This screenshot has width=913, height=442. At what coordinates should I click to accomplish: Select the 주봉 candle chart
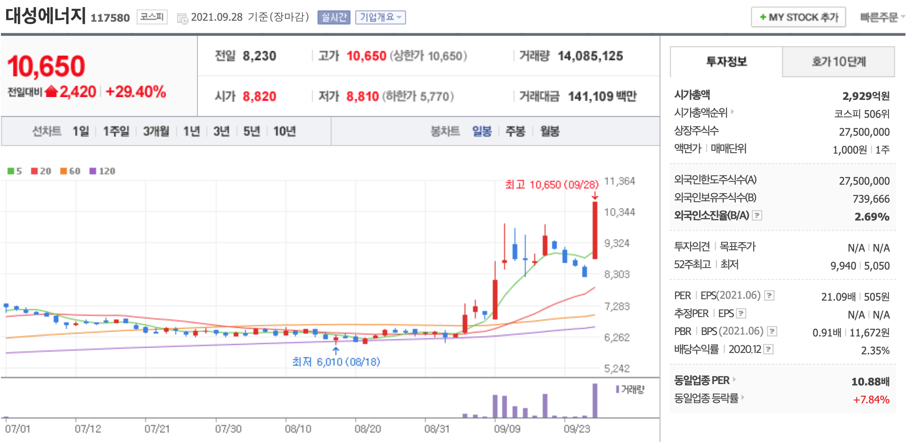click(515, 131)
